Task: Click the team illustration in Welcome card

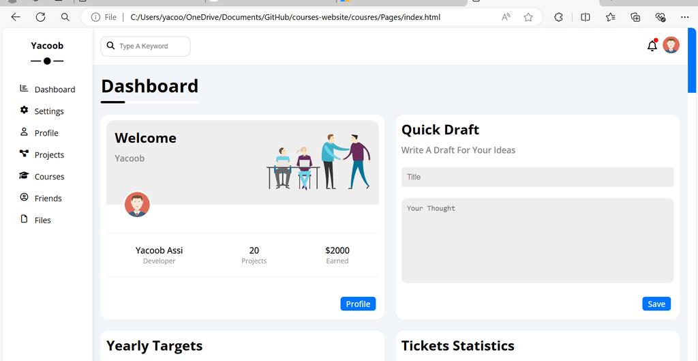Action: 318,162
